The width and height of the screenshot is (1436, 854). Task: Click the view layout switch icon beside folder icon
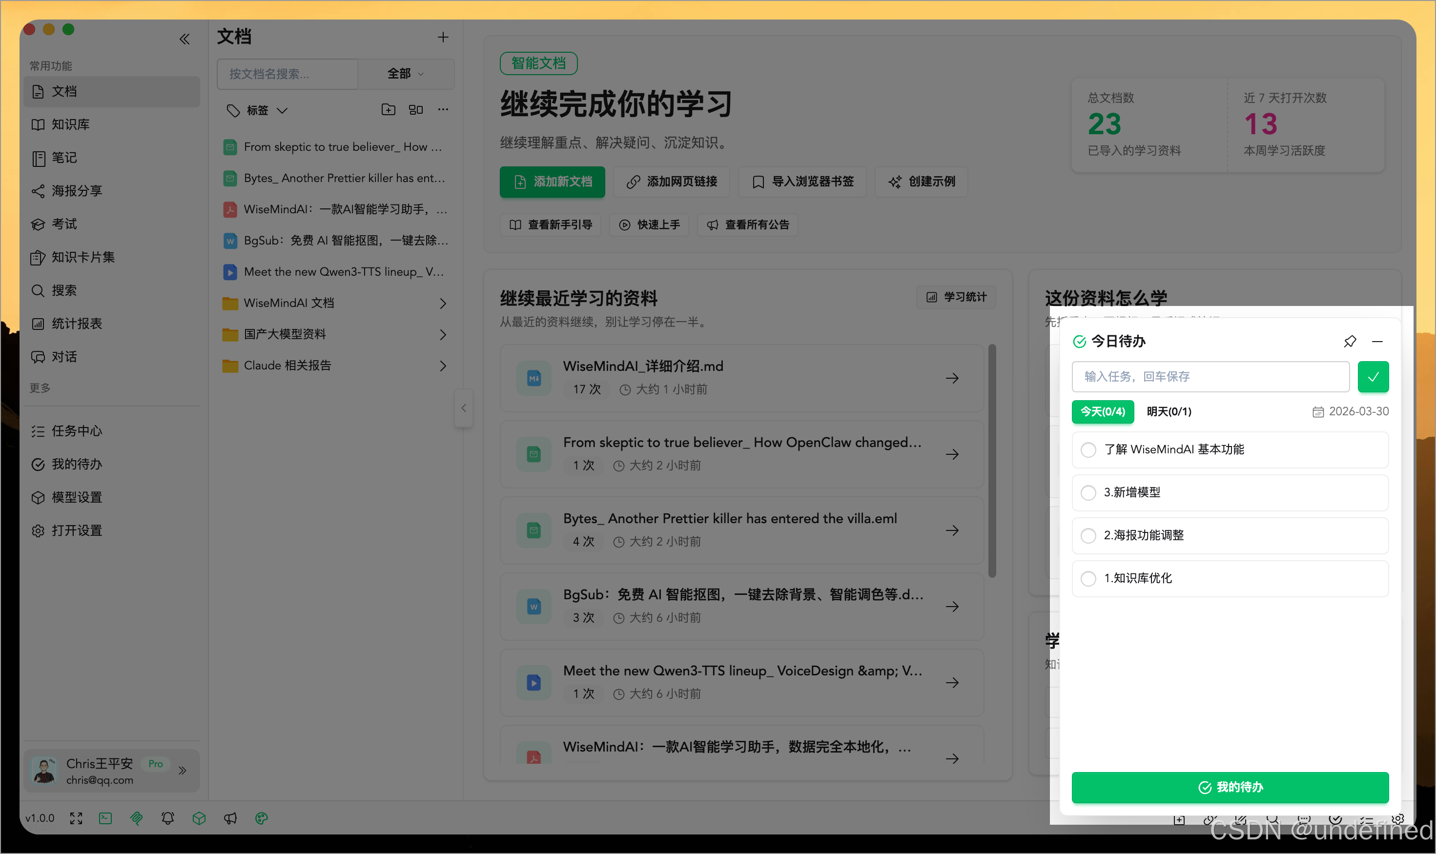(x=415, y=109)
